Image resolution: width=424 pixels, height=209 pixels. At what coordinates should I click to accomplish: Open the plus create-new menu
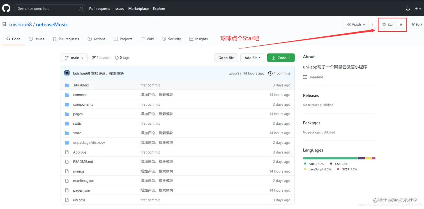(418, 9)
